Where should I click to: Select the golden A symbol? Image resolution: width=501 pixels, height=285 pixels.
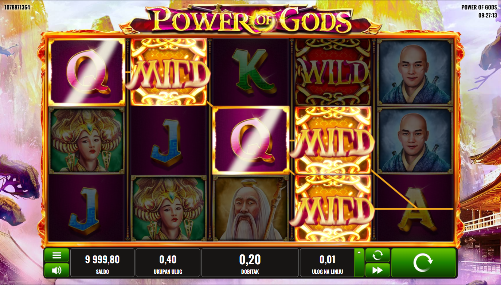tap(415, 208)
